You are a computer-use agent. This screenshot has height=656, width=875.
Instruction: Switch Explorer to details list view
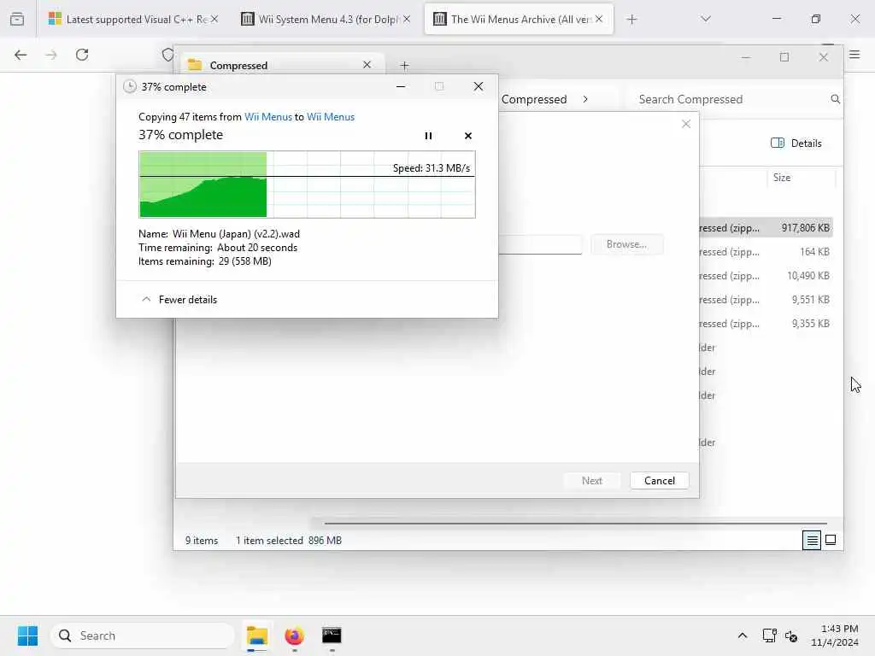tap(812, 540)
